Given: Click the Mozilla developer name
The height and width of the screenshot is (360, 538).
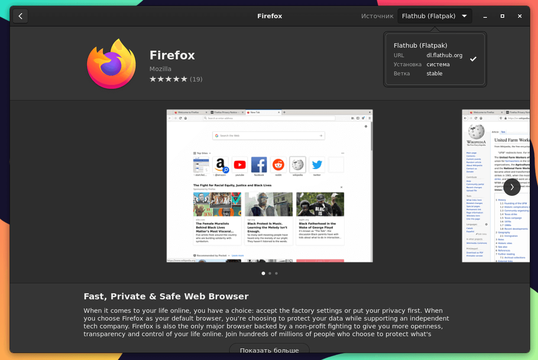Looking at the screenshot, I should point(160,69).
